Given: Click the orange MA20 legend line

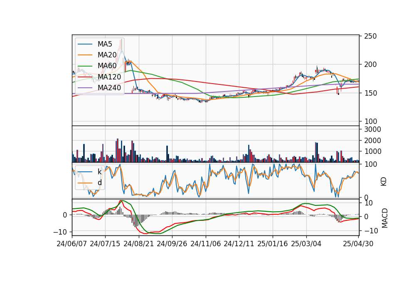Looking at the screenshot, I should (85, 55).
